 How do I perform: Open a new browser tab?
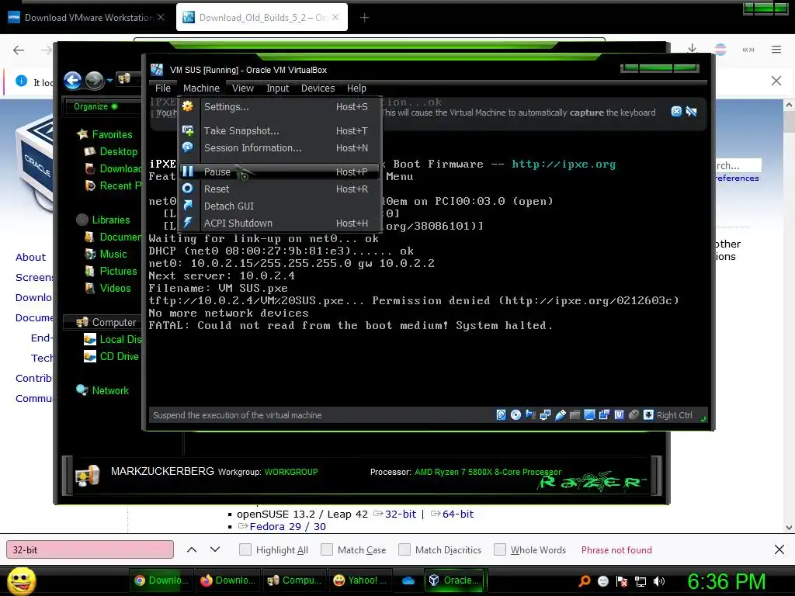[365, 18]
